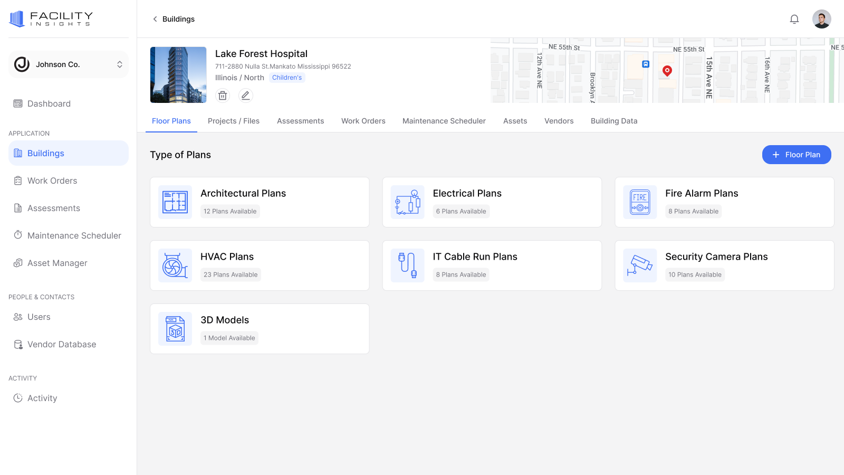
Task: Open the Building Data tab
Action: coord(613,121)
